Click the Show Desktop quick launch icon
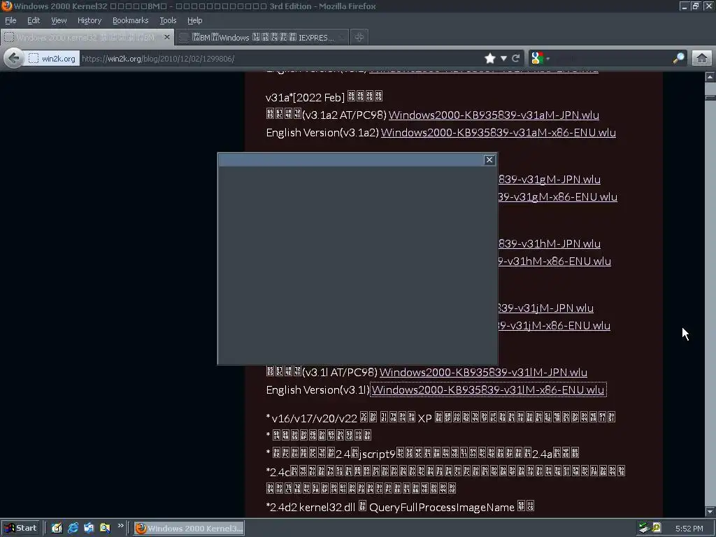 [57, 528]
